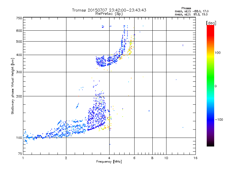230x172 pixels.
Task: Click the y-axis tick label '100'
Action: coord(19,138)
